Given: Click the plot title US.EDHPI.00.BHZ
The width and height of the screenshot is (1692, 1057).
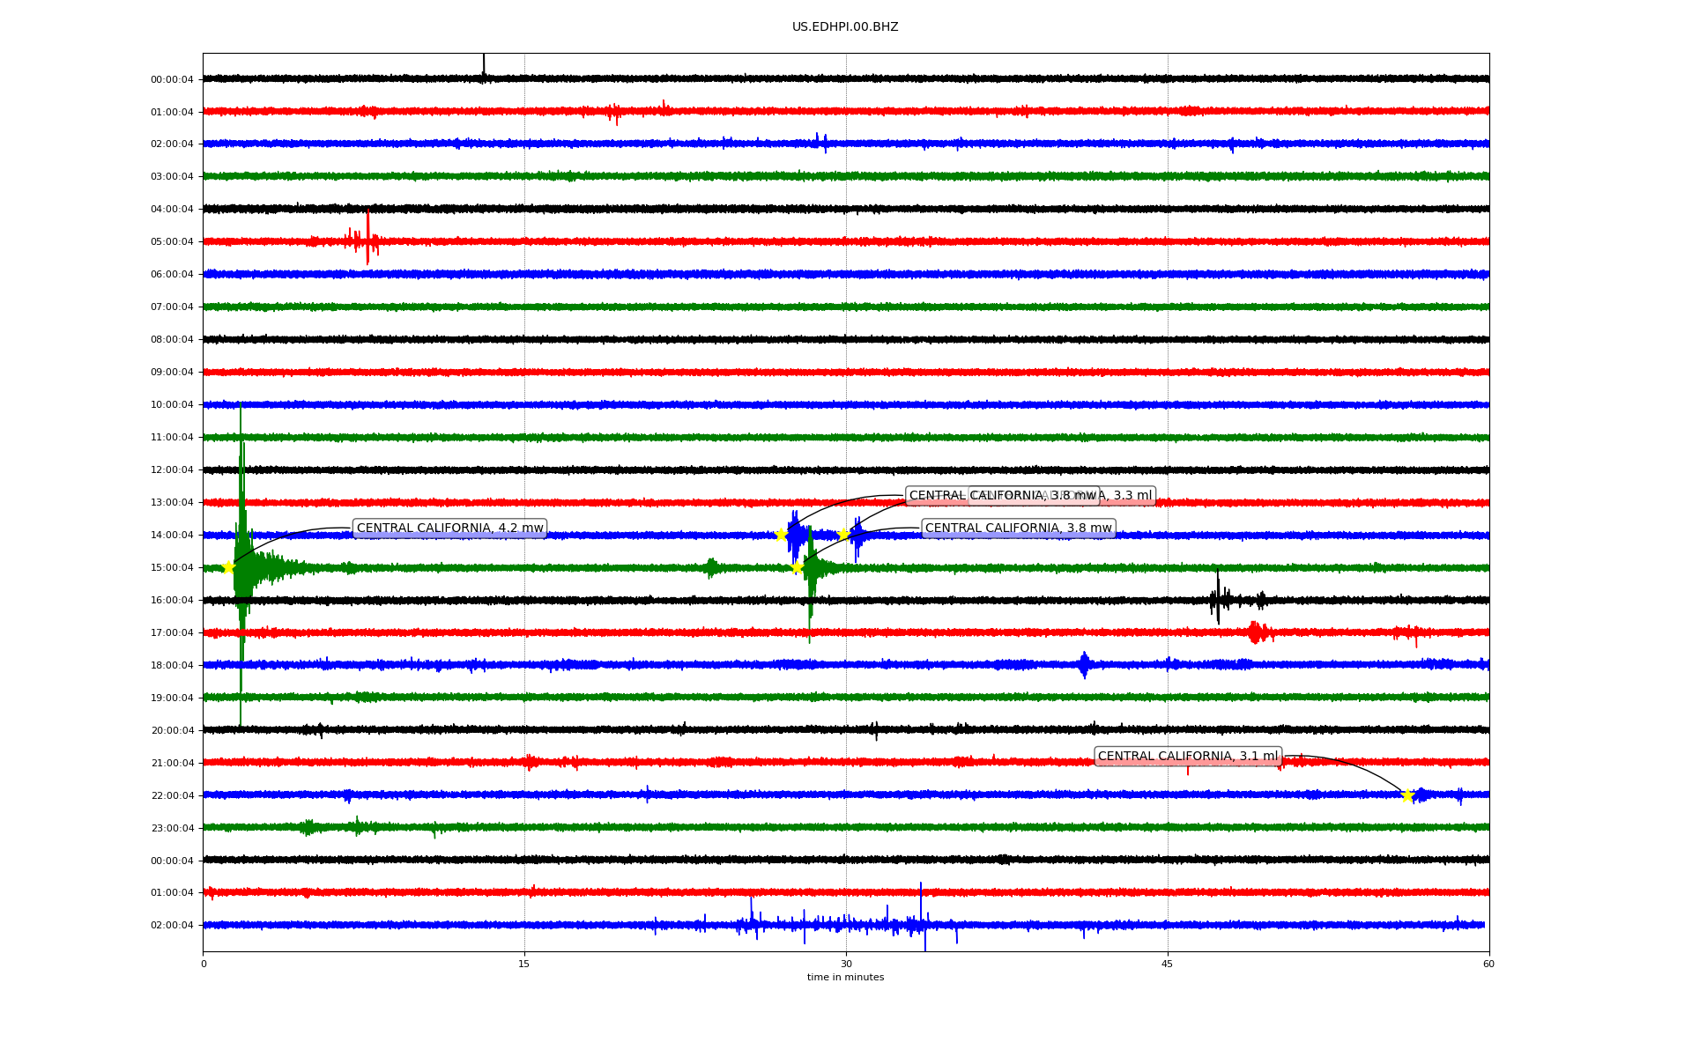Looking at the screenshot, I should pos(845,27).
